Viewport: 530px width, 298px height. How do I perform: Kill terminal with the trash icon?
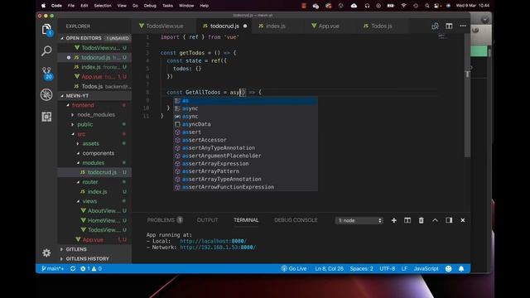422,220
